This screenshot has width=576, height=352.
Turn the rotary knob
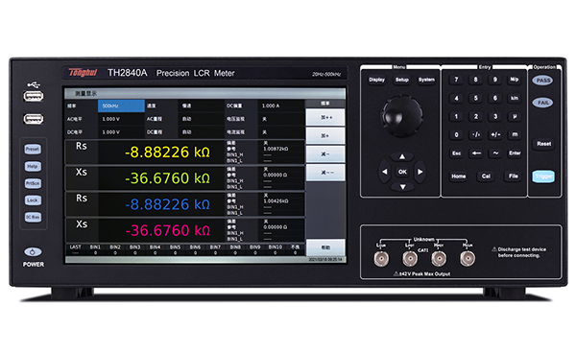click(x=402, y=116)
